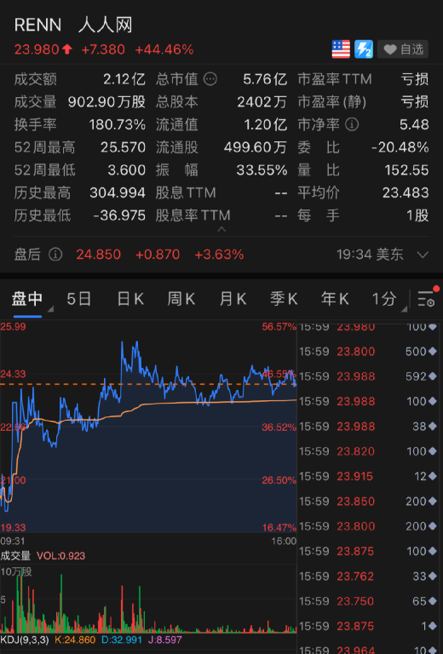Select the tick row priced 23.750
443x654 pixels.
[x=369, y=601]
